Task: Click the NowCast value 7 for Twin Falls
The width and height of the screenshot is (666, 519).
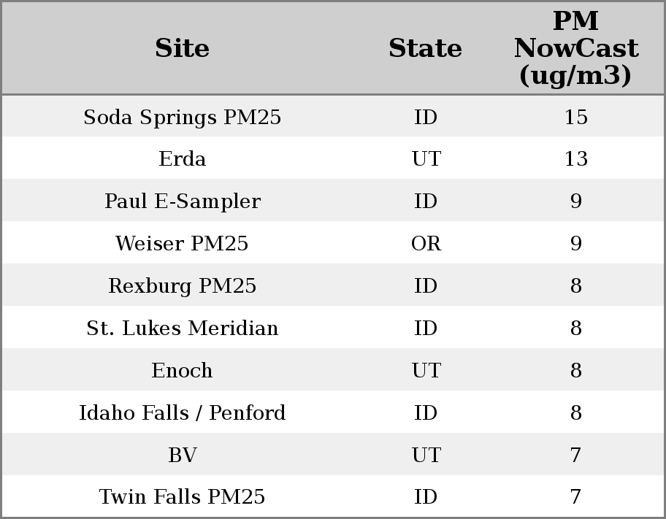Action: [x=575, y=497]
